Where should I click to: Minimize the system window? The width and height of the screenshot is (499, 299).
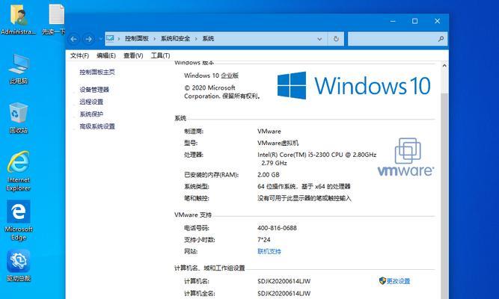393,21
